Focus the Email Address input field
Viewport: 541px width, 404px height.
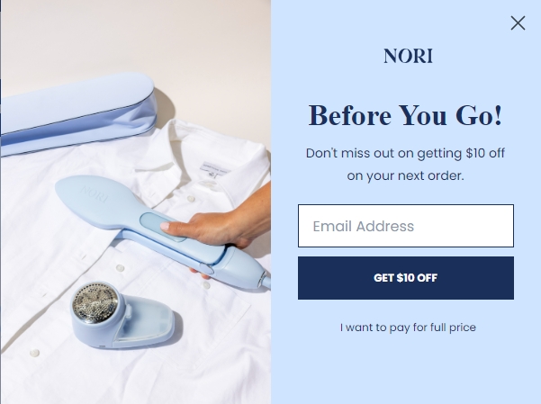[406, 226]
